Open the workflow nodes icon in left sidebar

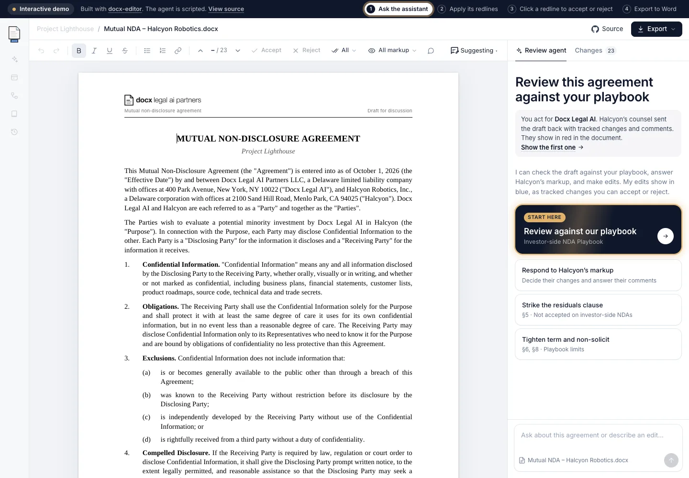pyautogui.click(x=14, y=96)
